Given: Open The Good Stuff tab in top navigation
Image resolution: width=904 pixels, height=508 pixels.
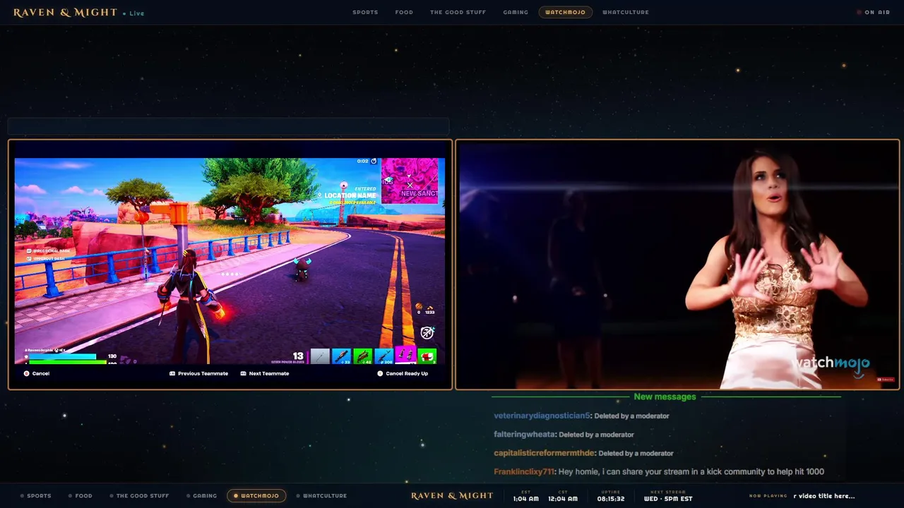Looking at the screenshot, I should pyautogui.click(x=458, y=12).
